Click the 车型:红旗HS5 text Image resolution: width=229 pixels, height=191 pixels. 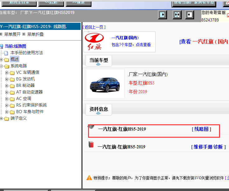142,83
